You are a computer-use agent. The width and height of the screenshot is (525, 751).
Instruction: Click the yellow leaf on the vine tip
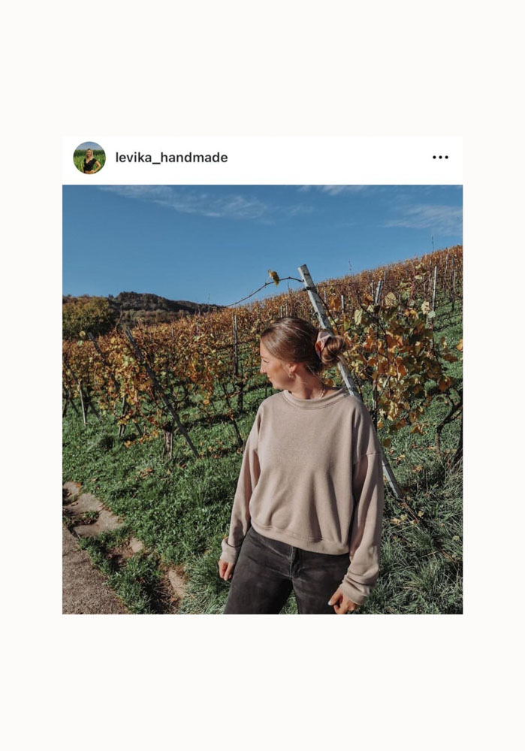[x=274, y=276]
